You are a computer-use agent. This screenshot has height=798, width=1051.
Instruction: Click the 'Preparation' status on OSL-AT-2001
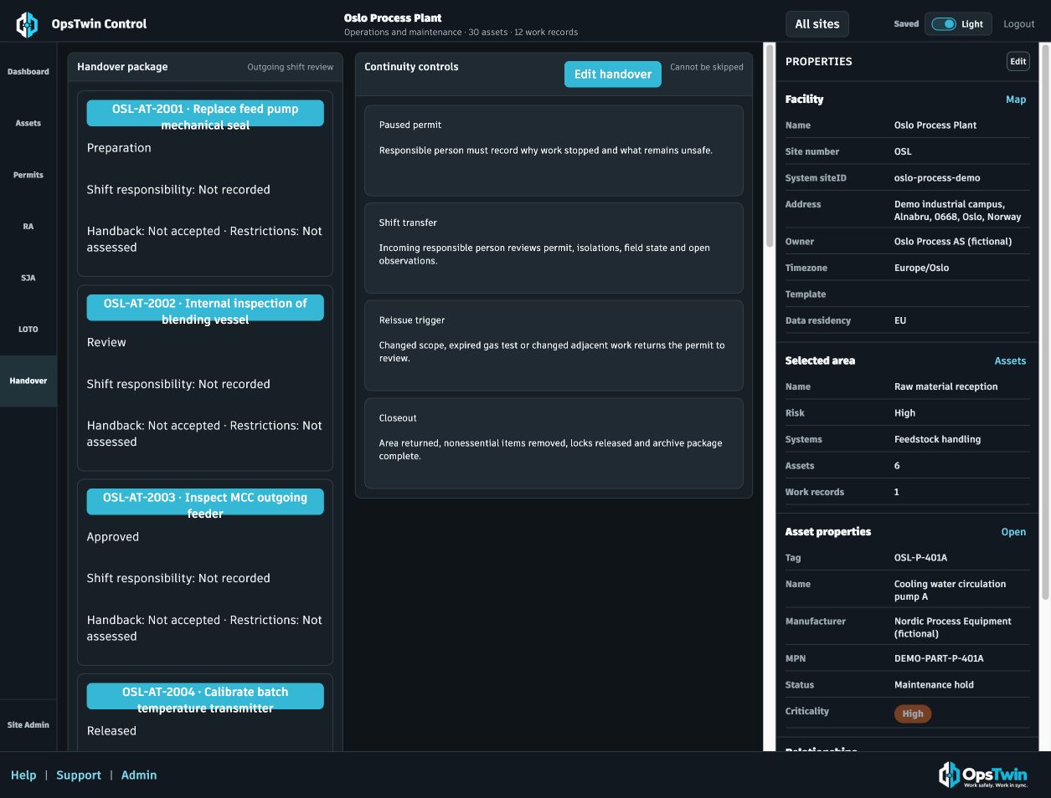[119, 148]
